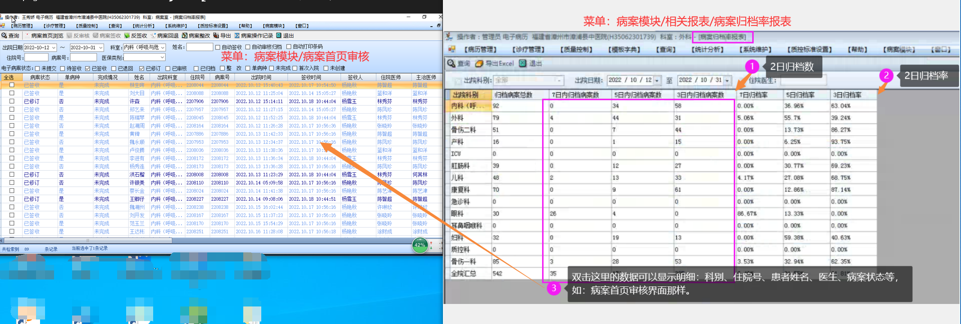The height and width of the screenshot is (324, 961).
Task: Select the row for patient 洪石榴
Action: tap(221, 175)
